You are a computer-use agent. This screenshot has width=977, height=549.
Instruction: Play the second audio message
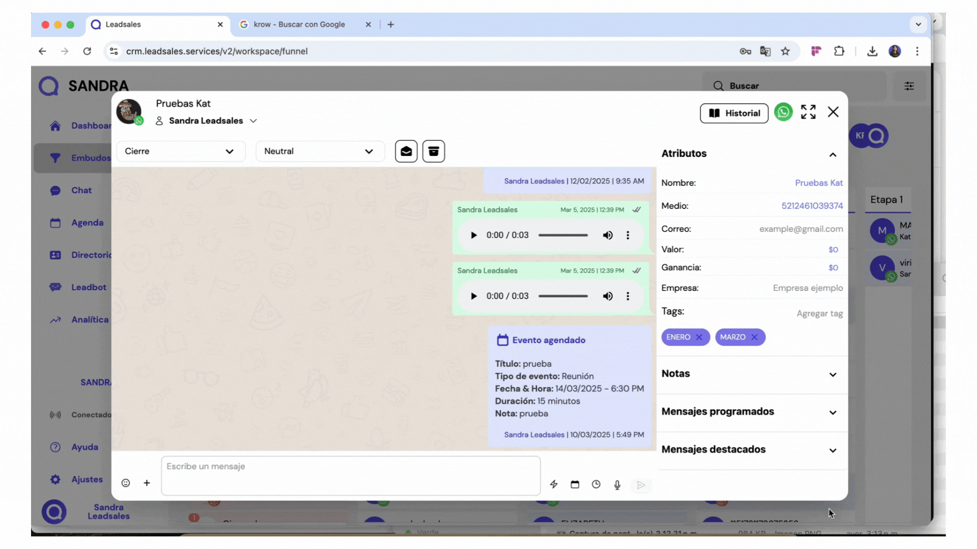pos(474,296)
